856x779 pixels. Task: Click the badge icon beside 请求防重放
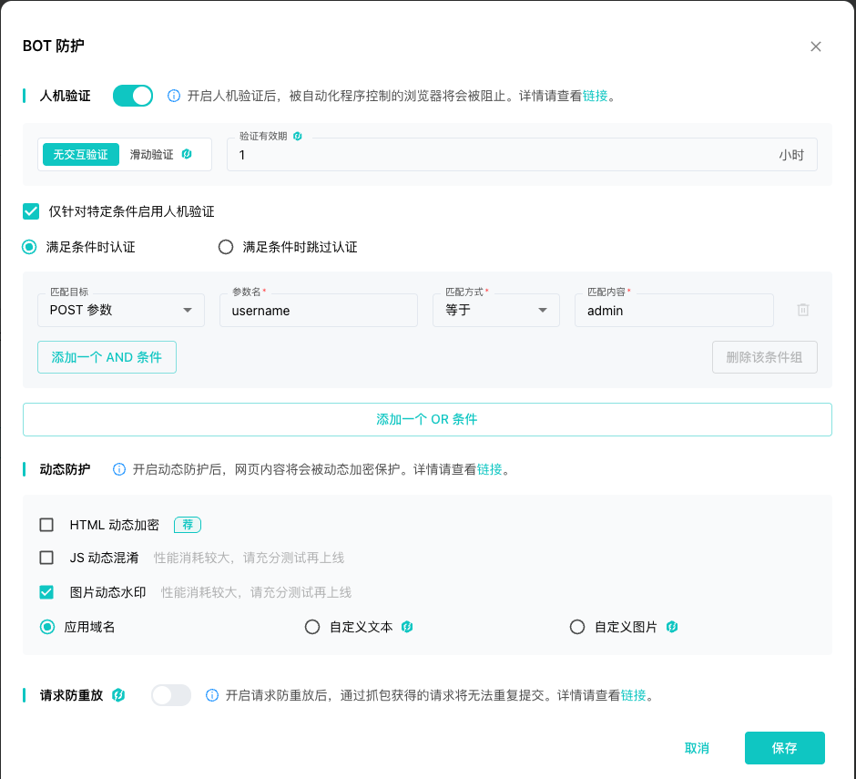[118, 695]
